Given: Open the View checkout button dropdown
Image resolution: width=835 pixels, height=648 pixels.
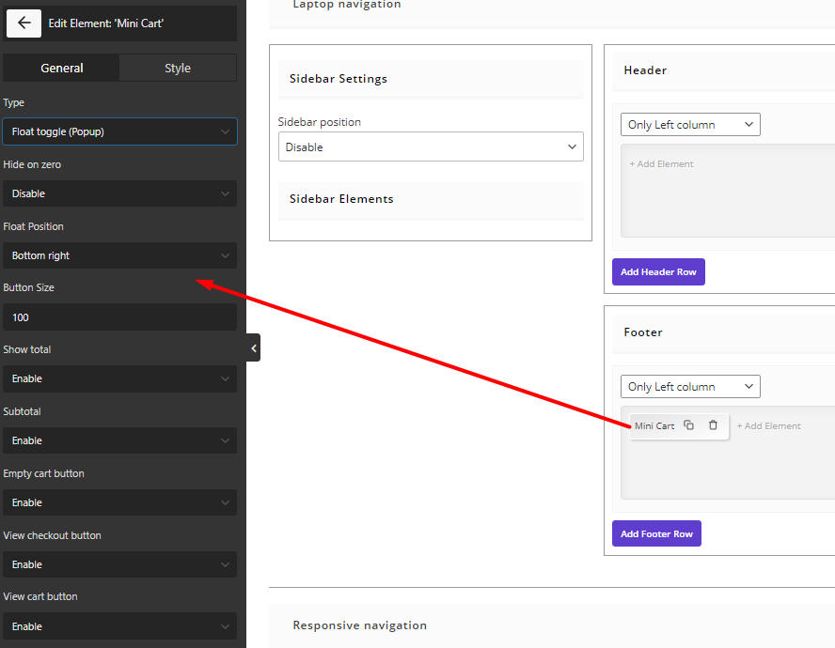Looking at the screenshot, I should pos(119,564).
